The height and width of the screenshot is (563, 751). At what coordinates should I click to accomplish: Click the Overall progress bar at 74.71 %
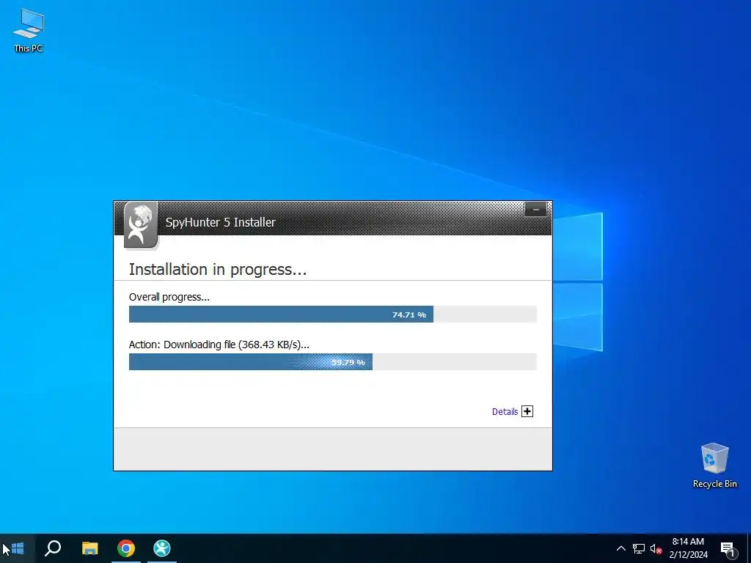[333, 314]
